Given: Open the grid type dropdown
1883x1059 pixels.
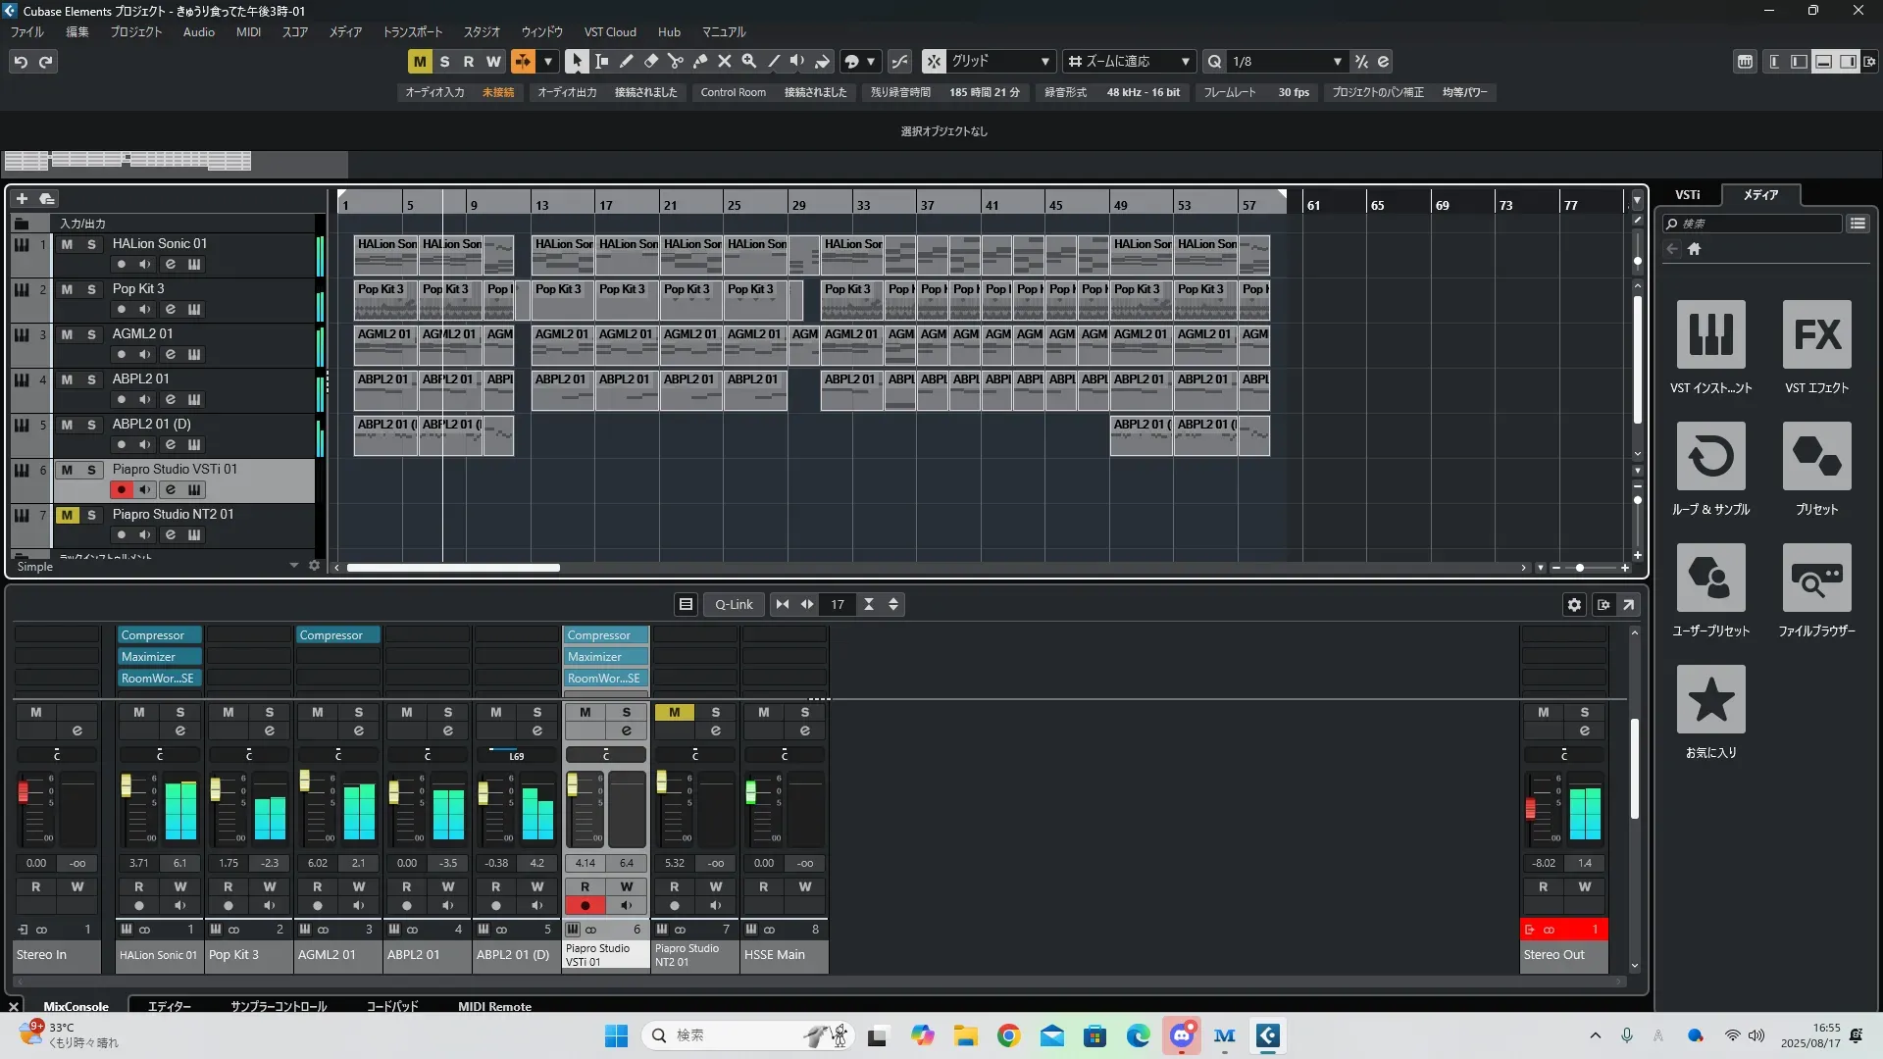Looking at the screenshot, I should click(1045, 61).
